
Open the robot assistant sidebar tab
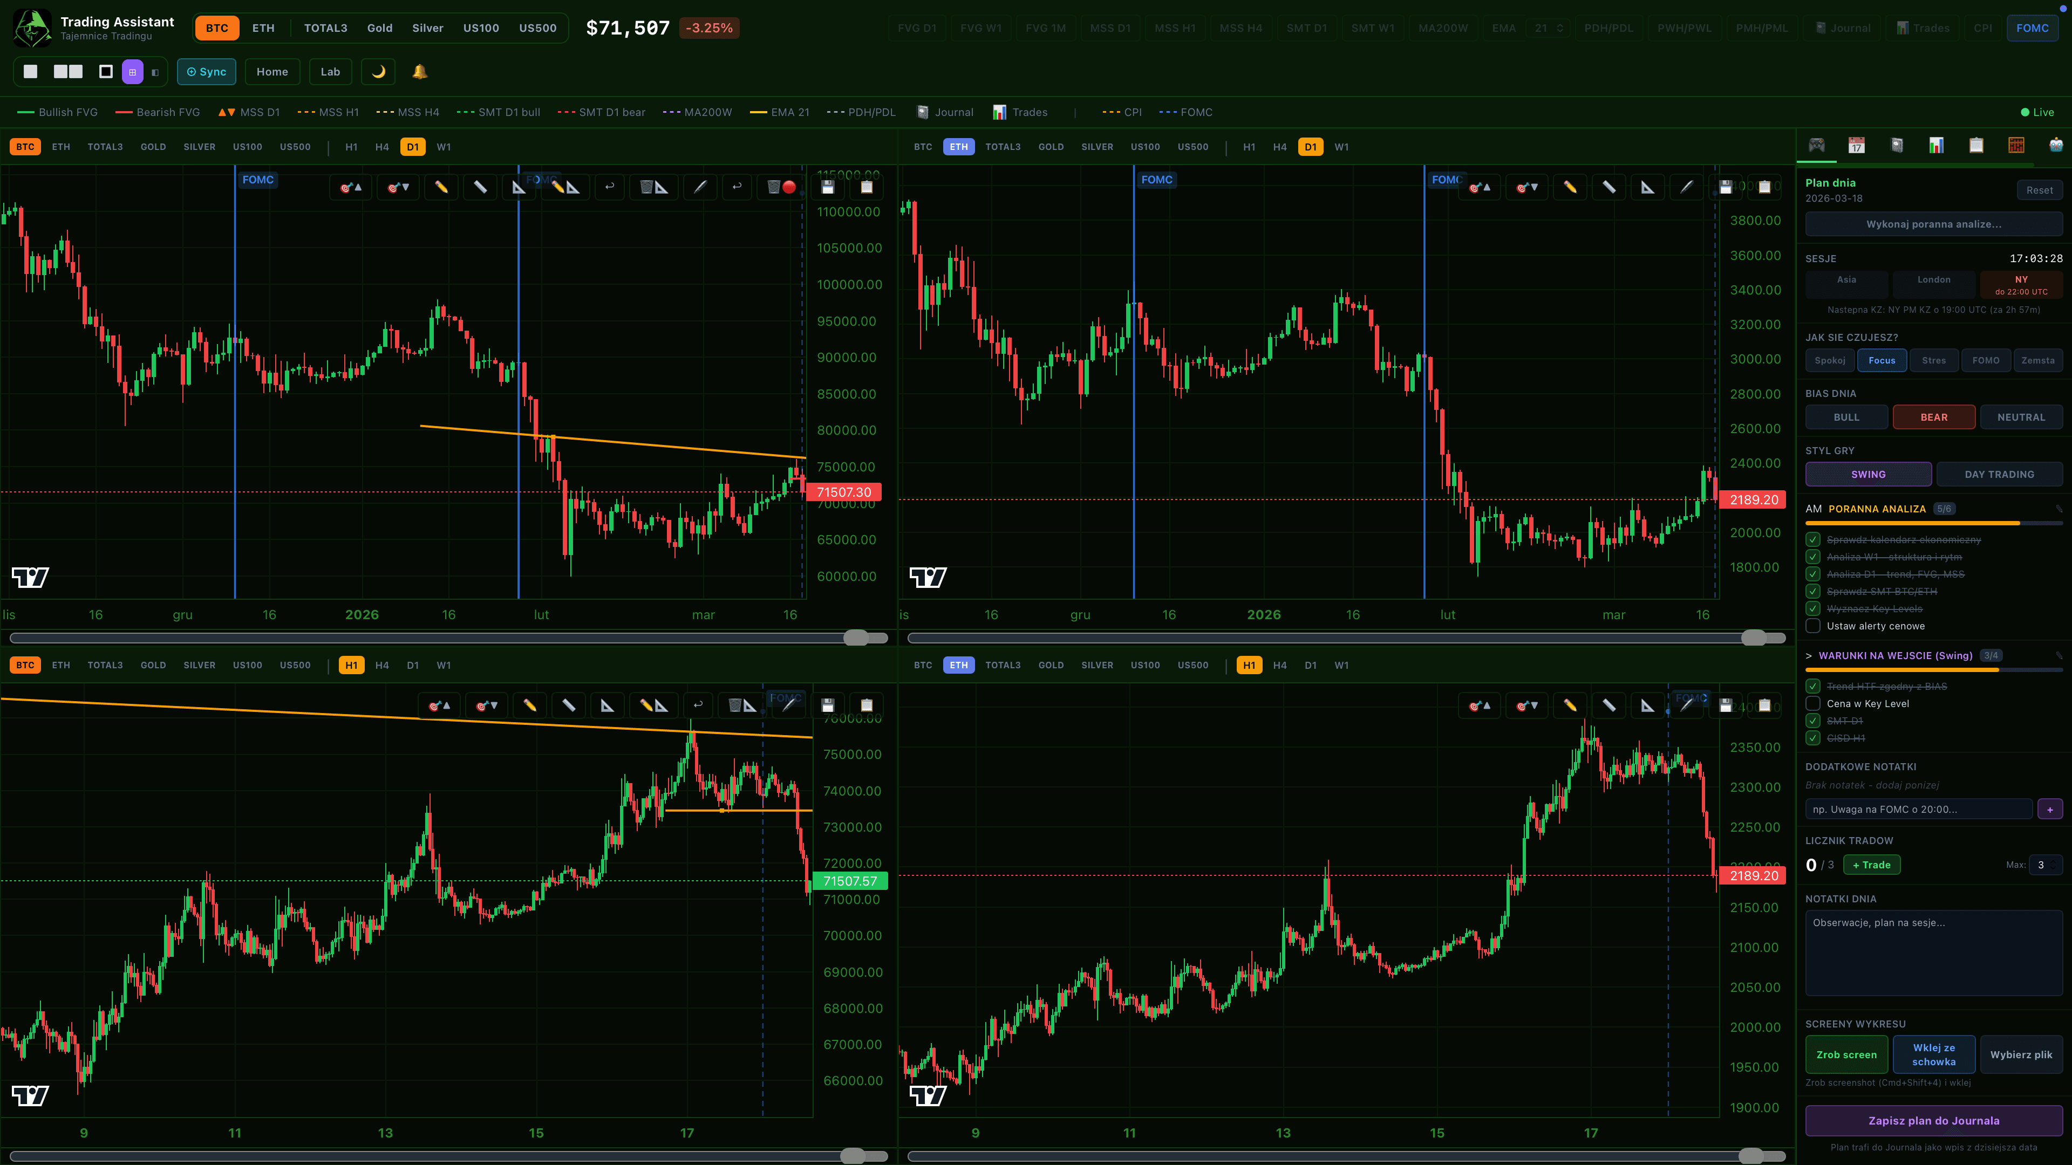coord(2056,145)
